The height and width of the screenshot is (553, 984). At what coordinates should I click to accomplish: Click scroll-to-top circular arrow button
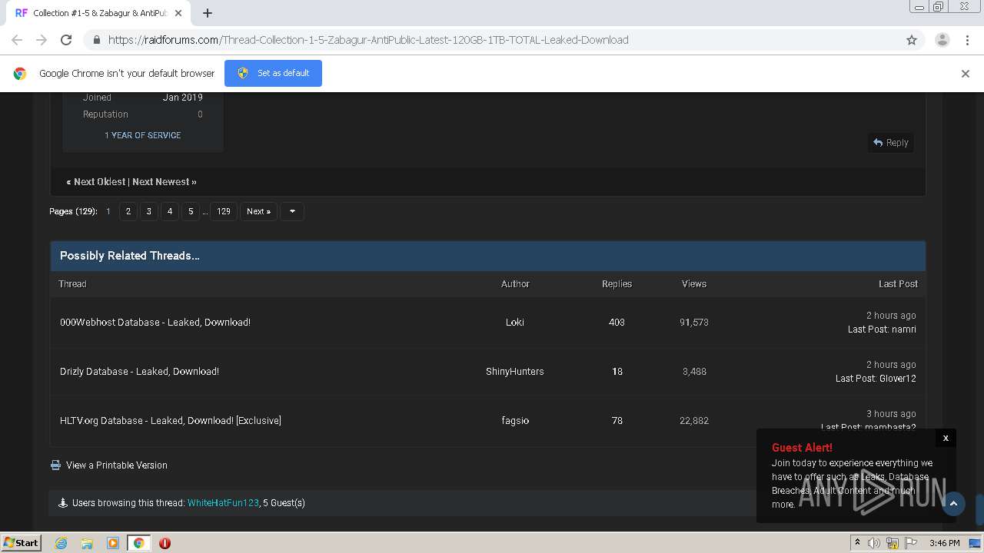tap(953, 504)
